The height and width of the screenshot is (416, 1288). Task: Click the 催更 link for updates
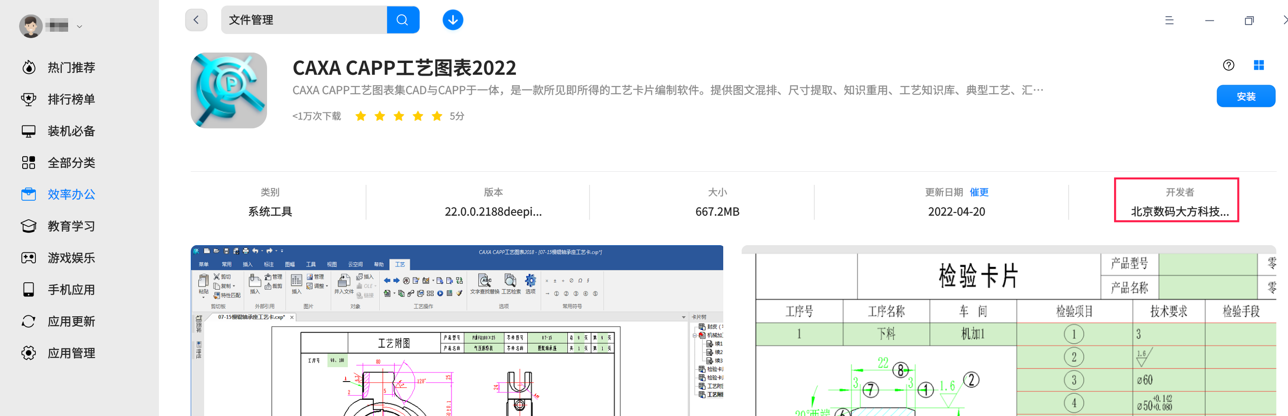tap(979, 192)
